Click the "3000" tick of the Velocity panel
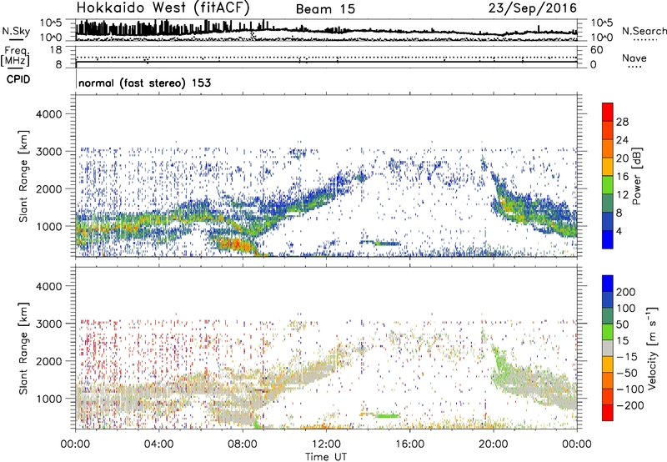Image resolution: width=667 pixels, height=462 pixels. pos(49,324)
